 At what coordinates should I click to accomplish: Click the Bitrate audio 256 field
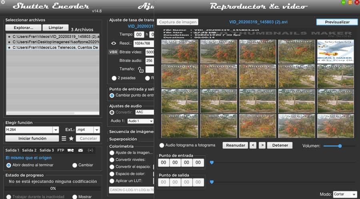(150, 61)
